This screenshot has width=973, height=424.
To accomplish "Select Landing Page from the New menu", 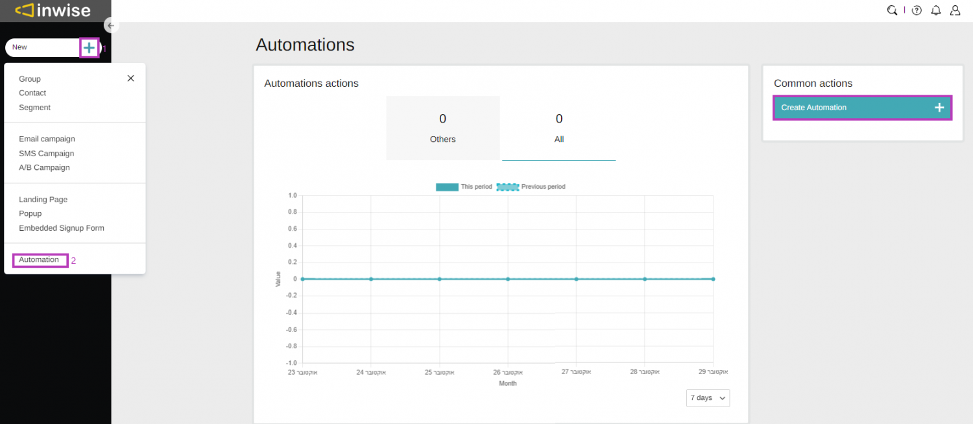I will (43, 199).
